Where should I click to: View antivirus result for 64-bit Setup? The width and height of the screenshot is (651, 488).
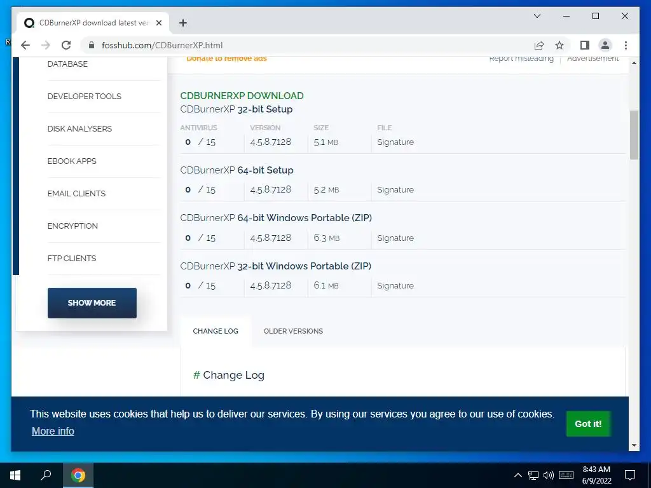pos(200,189)
